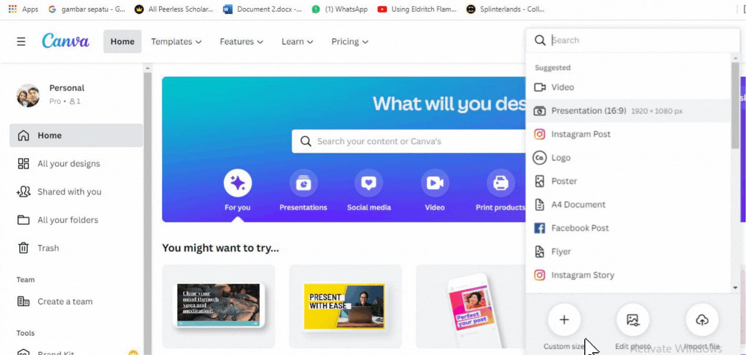746x355 pixels.
Task: Expand the Pricing dropdown menu
Action: [350, 42]
